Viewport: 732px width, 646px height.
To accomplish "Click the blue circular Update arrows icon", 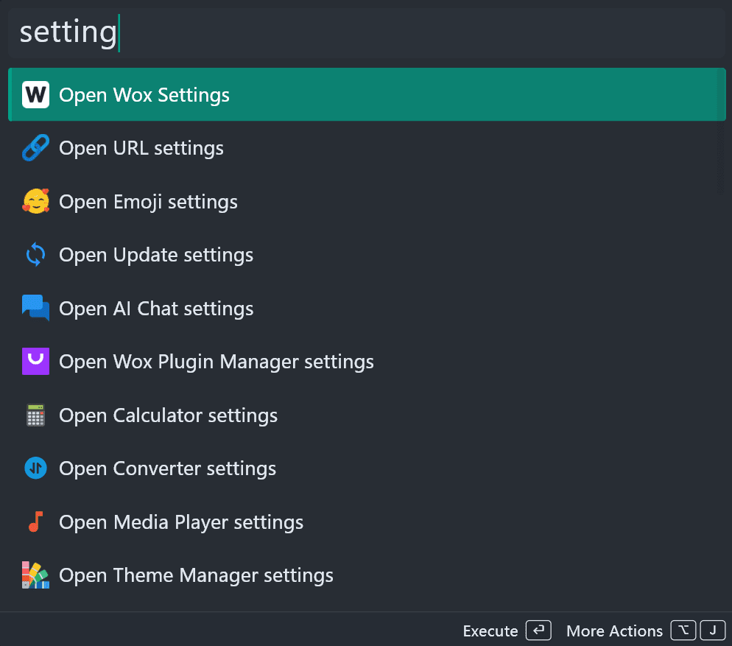I will tap(35, 255).
